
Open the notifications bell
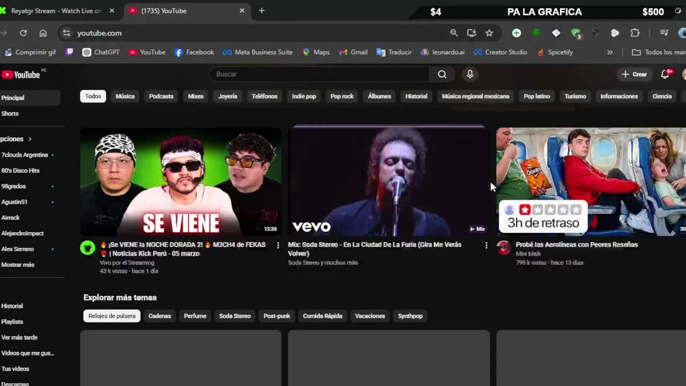tap(666, 75)
